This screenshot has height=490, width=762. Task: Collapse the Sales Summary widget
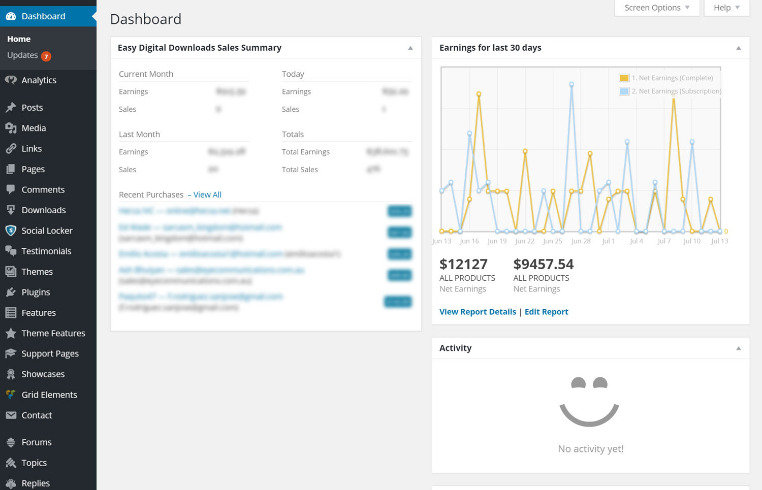click(x=410, y=48)
